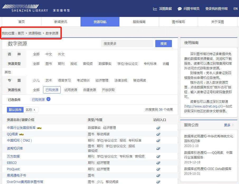Open the access icon for ProQuest
The image size is (239, 184).
click(158, 169)
